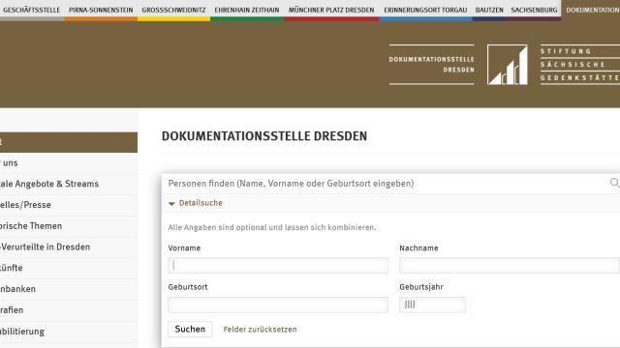Screen dimensions: 620x348
Task: Click the Stiftung Sächsische Gedenkstätten building logo
Action: tap(508, 65)
